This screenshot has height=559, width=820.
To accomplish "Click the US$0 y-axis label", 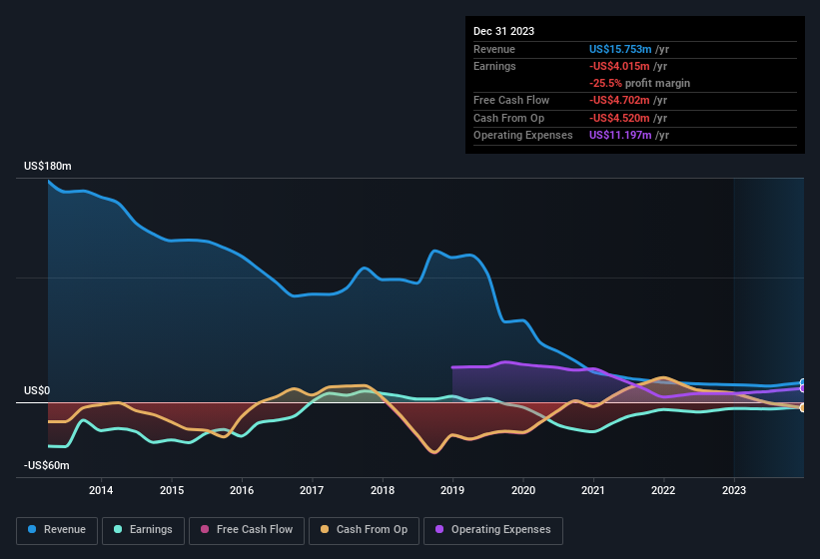I will pos(37,390).
